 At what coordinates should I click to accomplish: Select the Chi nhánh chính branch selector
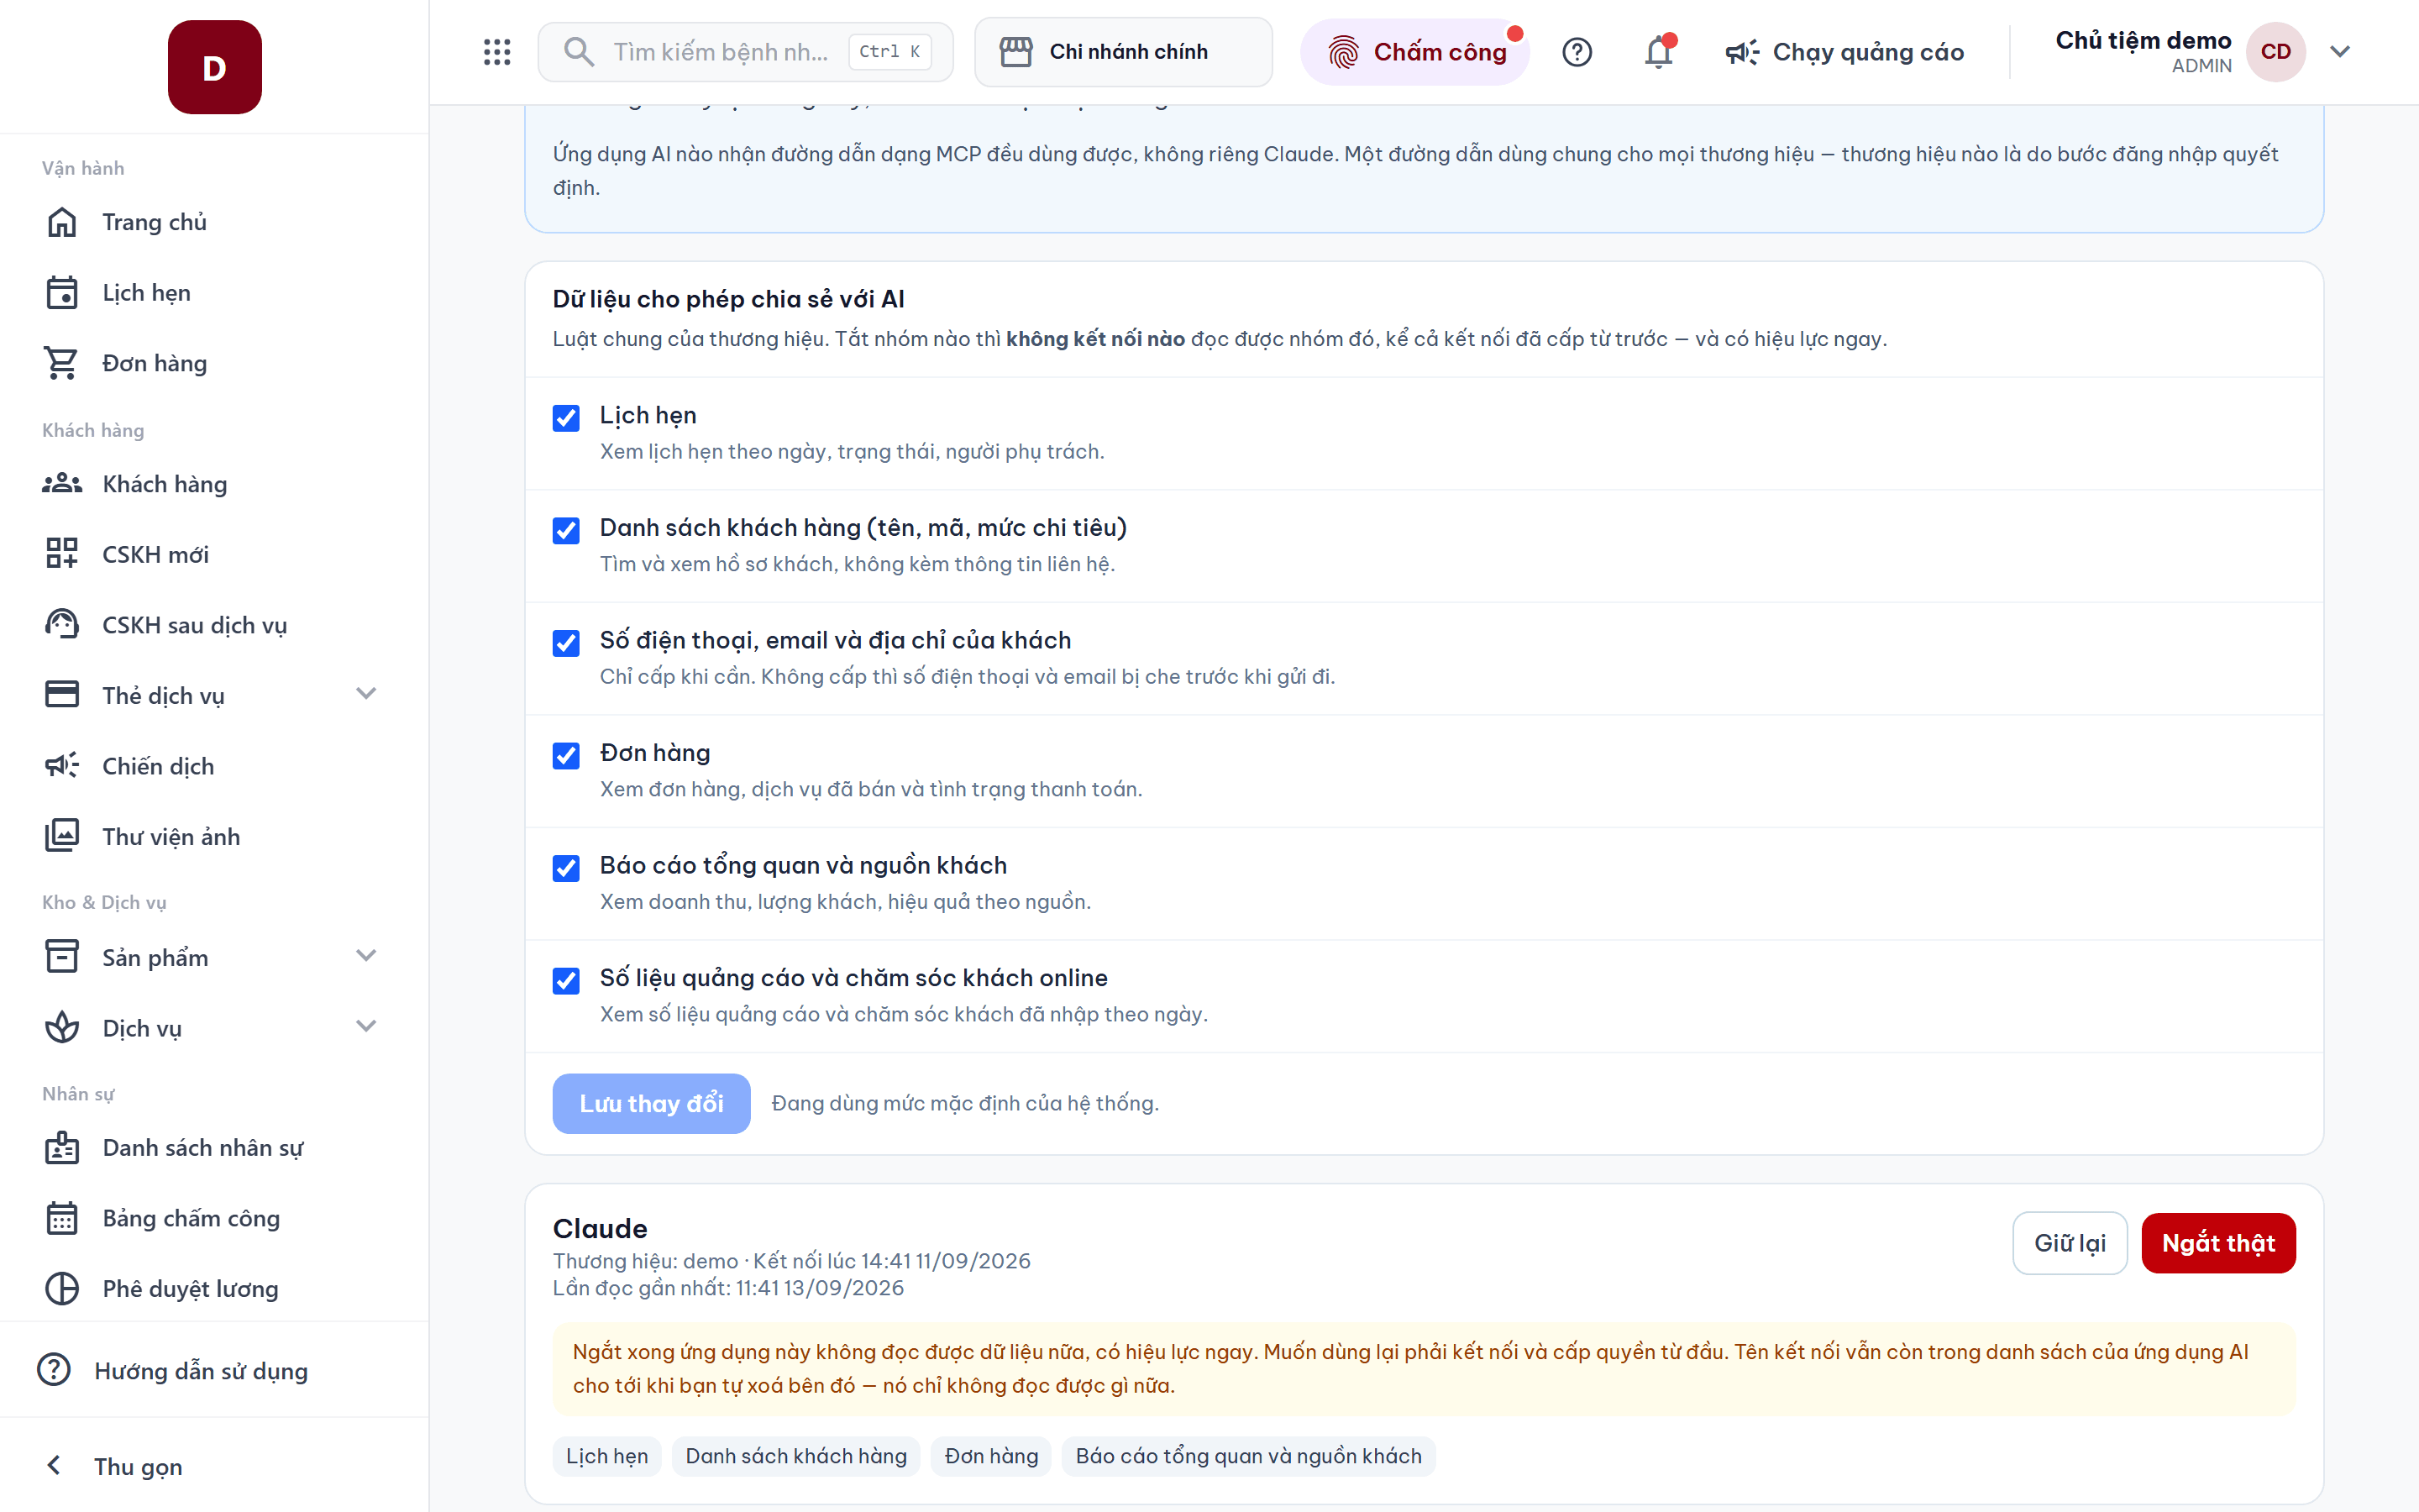pyautogui.click(x=1122, y=52)
